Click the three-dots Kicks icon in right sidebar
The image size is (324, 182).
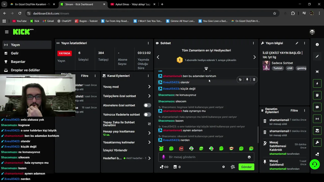click(317, 154)
